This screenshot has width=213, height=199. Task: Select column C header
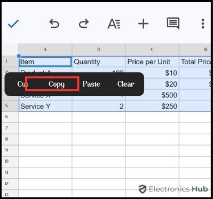pos(152,49)
